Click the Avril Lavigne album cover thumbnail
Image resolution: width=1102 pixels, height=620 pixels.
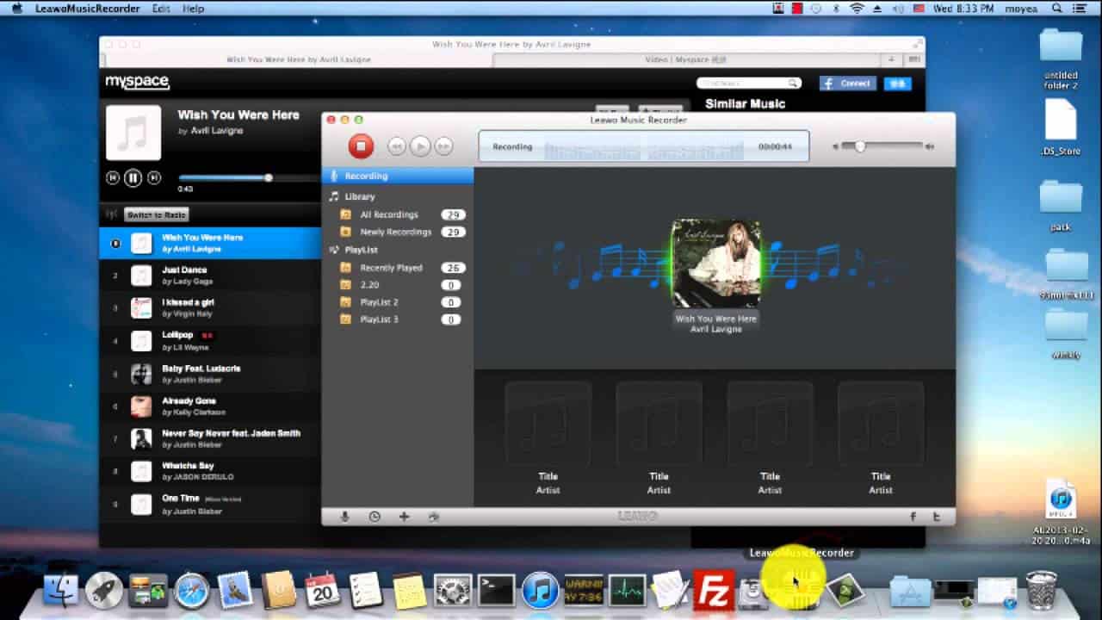click(x=715, y=263)
